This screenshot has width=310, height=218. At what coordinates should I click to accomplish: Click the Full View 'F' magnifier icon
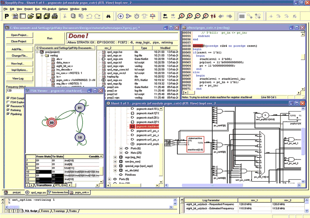click(205, 16)
